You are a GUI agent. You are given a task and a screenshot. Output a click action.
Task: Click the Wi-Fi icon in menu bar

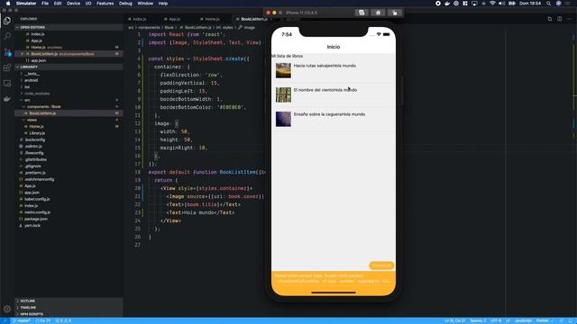click(492, 4)
